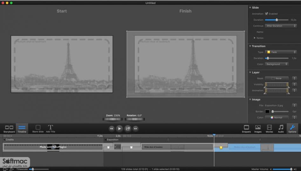Insert a Blank Slide
The image size is (301, 171).
pyautogui.click(x=38, y=129)
